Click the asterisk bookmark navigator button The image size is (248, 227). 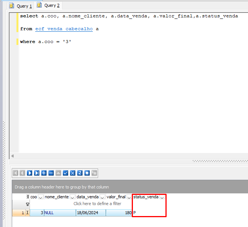click(87, 173)
